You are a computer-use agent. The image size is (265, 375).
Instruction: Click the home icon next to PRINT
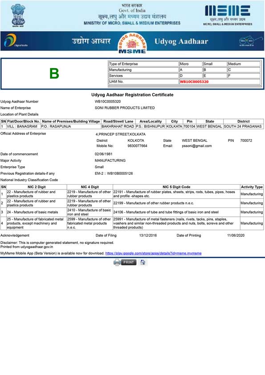[143, 262]
